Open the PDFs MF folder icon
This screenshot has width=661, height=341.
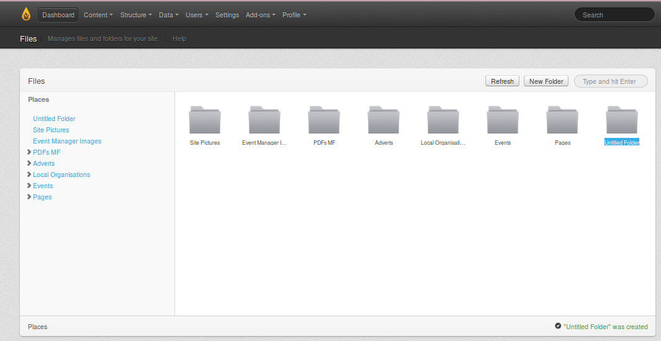[324, 120]
